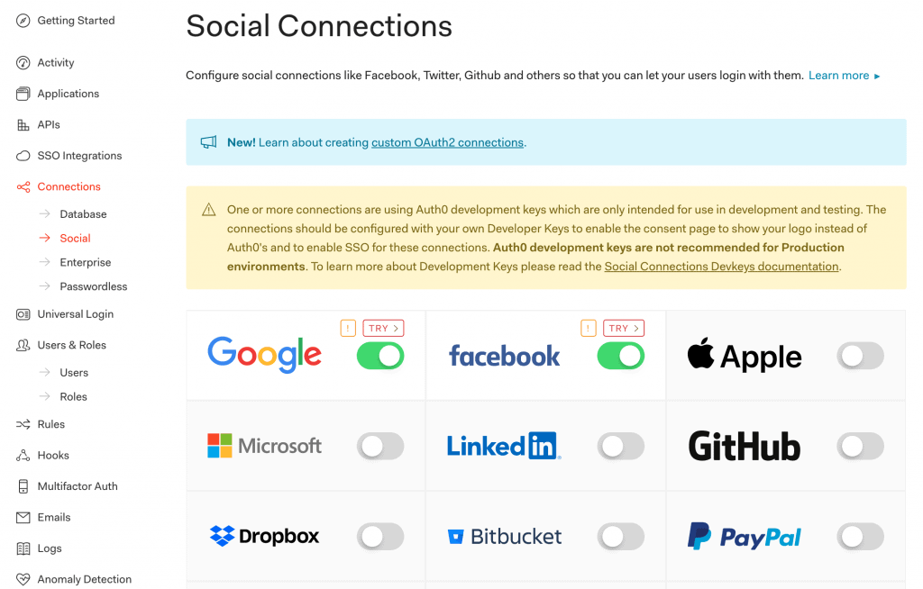The image size is (923, 589).
Task: Turn off the facebook connection switch
Action: [x=621, y=357]
